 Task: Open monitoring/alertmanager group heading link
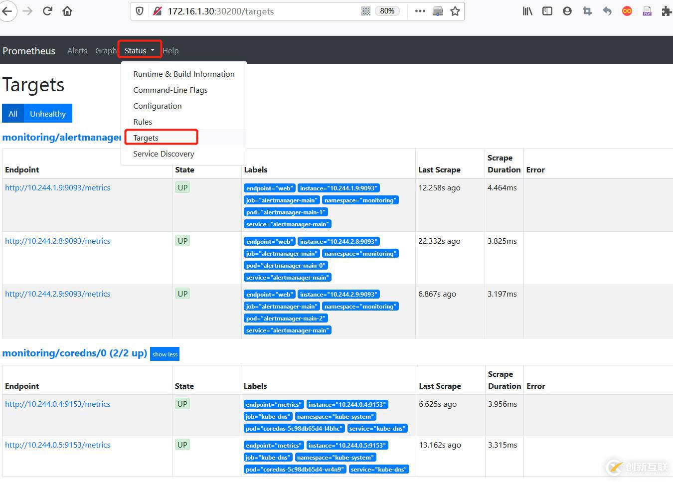[x=62, y=137]
